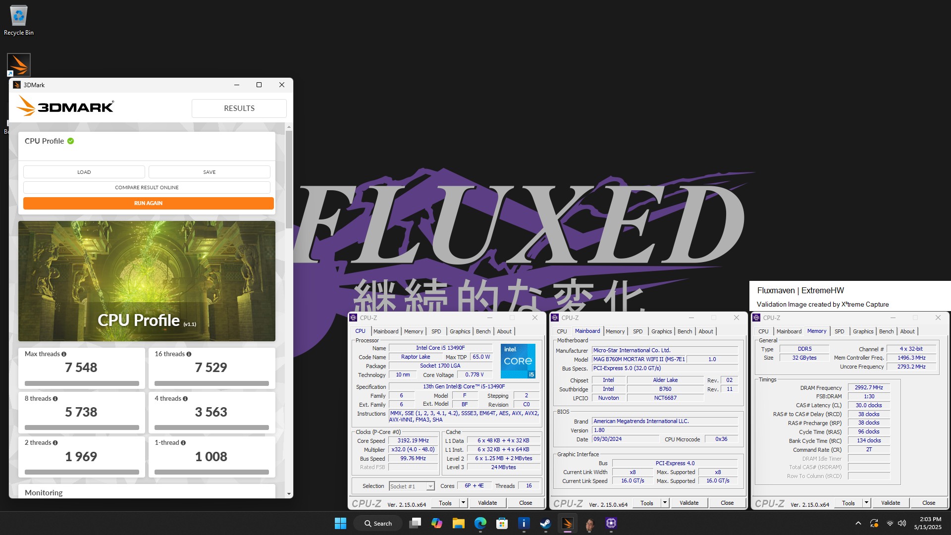Open Microsoft Edge from the taskbar
The width and height of the screenshot is (951, 535).
tap(480, 523)
